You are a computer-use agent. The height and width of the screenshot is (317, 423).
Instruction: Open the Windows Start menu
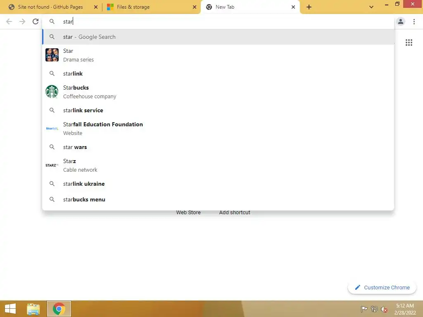point(10,309)
